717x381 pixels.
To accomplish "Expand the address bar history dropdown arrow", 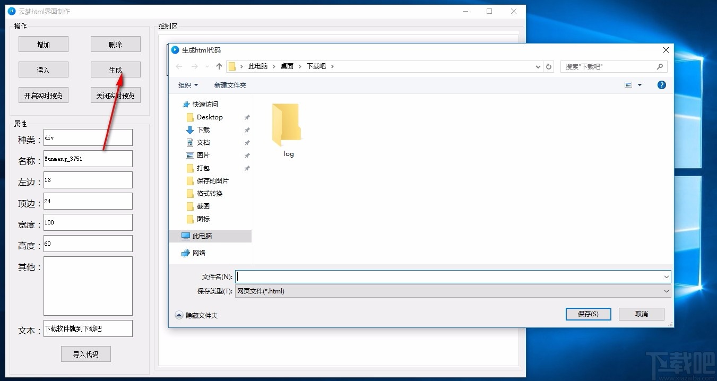I will point(538,66).
